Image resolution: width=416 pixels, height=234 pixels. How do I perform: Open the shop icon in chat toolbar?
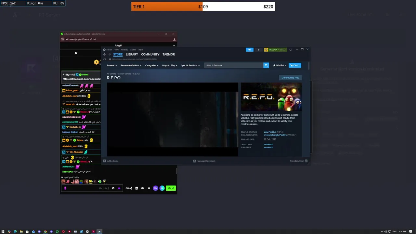tap(136, 188)
